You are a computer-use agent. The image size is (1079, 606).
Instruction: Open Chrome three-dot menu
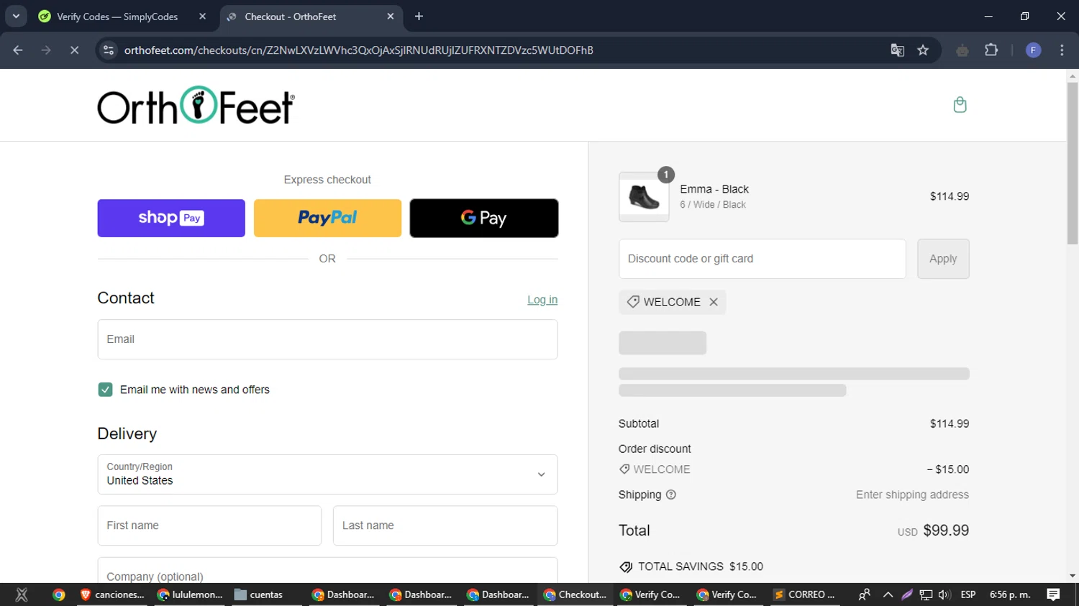tap(1062, 50)
